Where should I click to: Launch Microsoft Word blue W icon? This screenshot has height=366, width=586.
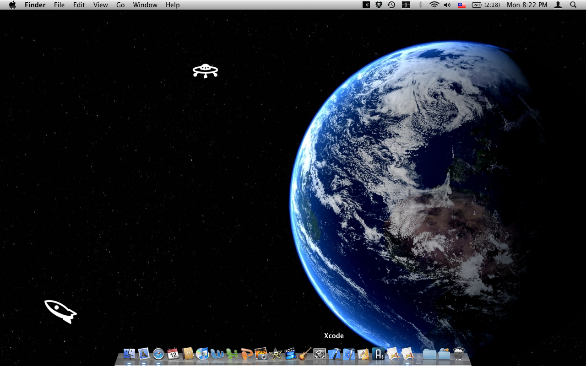(217, 354)
